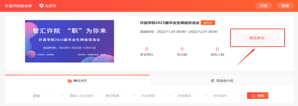The image size is (298, 106).
Task: Click the 许昌学院2023届毕业生网络双选会 title
Action: pos(169,23)
